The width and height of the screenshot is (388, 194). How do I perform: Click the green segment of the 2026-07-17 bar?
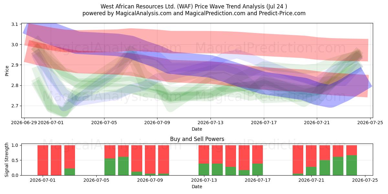click(x=257, y=169)
